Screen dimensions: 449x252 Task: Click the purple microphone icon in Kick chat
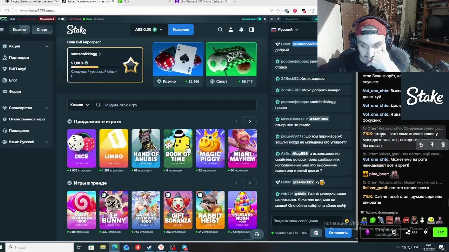point(368,232)
